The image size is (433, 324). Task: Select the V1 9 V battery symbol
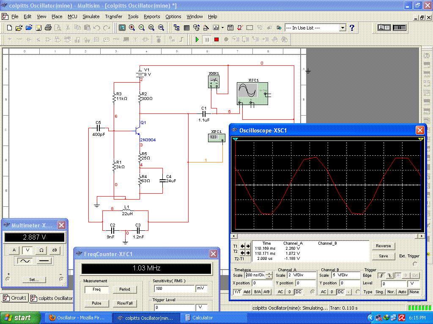[x=140, y=73]
